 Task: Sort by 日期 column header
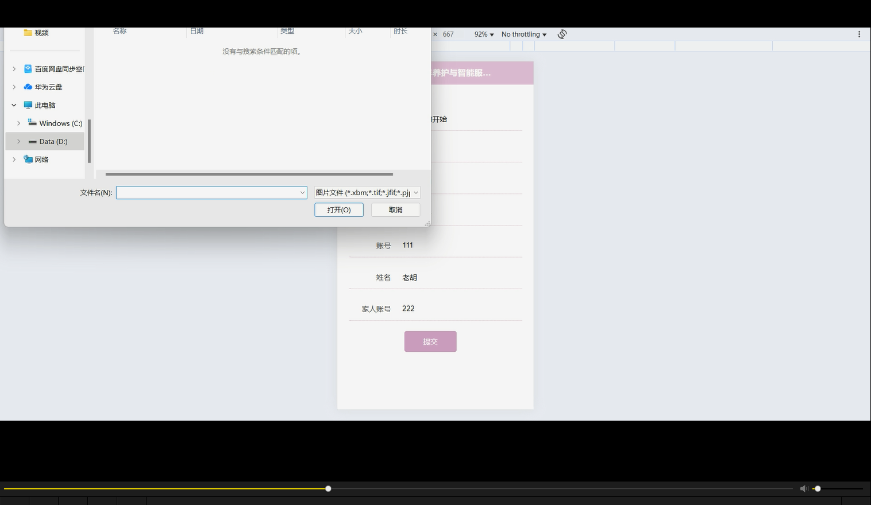click(x=197, y=32)
